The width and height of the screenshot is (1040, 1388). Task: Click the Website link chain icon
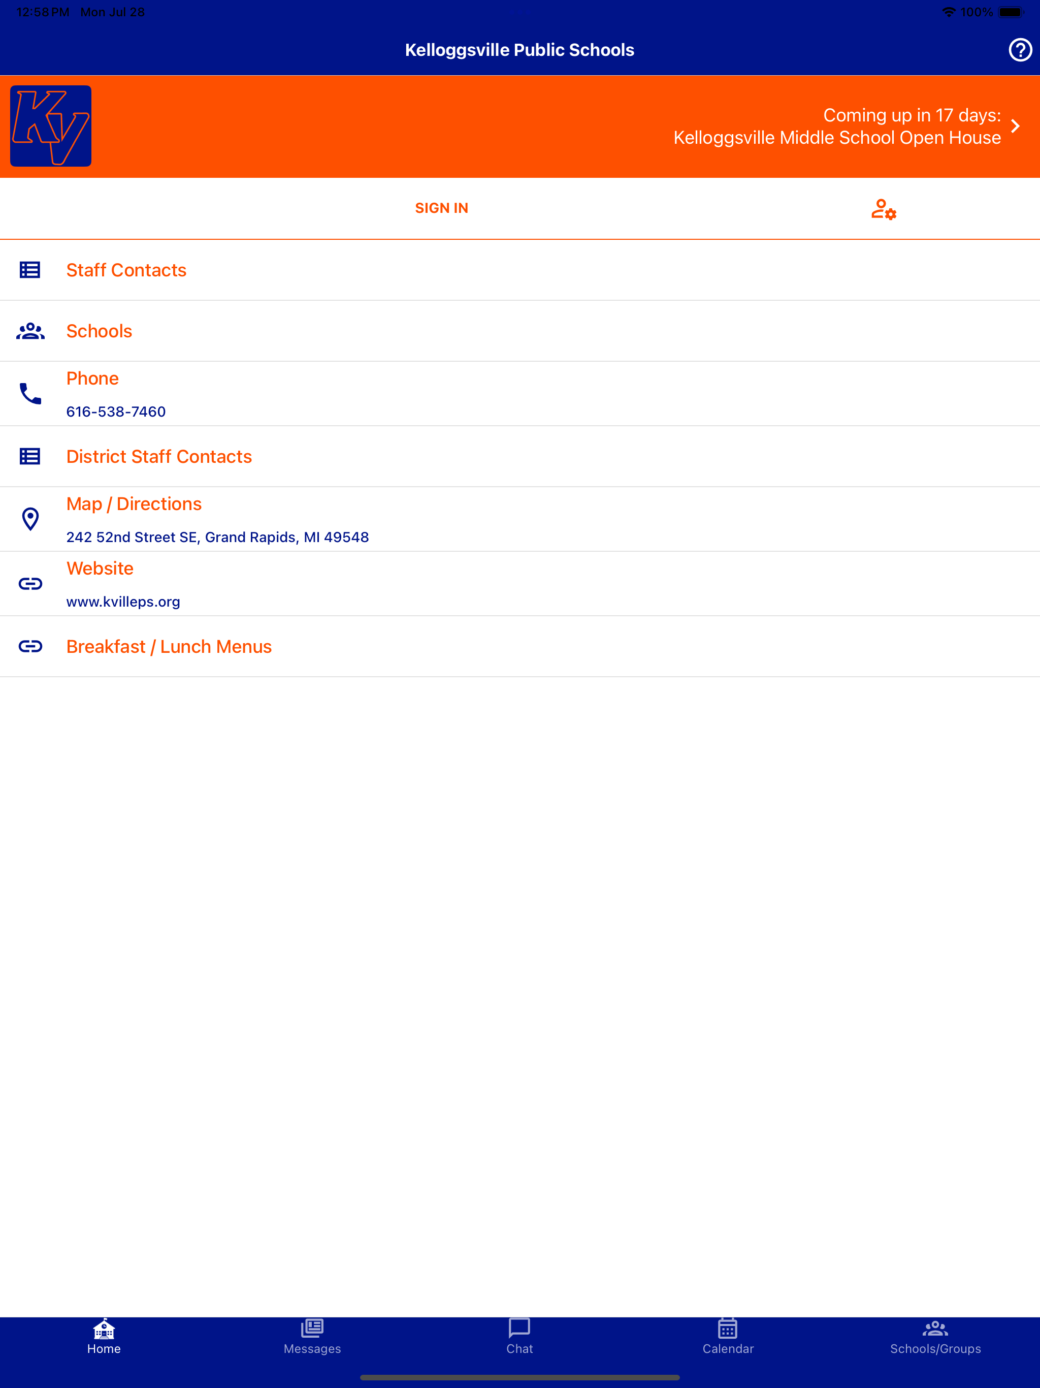(30, 584)
